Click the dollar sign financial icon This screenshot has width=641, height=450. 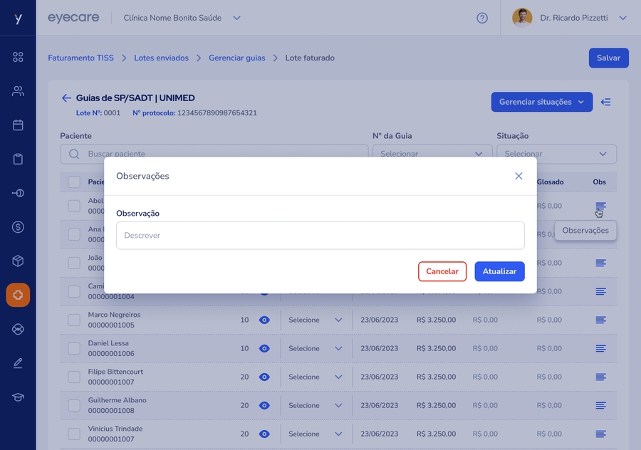(x=18, y=227)
